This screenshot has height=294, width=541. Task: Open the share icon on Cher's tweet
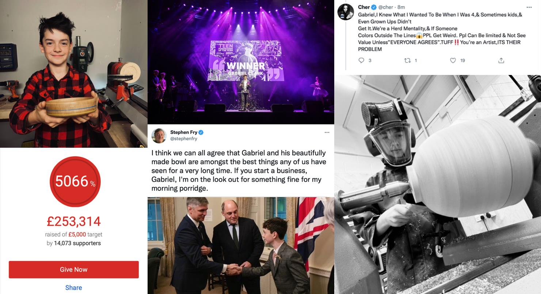[x=501, y=60]
